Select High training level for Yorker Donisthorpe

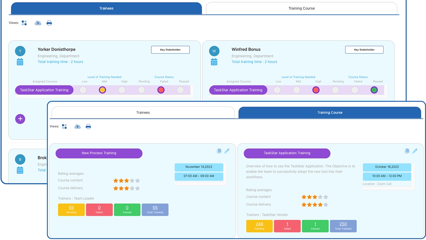[122, 90]
